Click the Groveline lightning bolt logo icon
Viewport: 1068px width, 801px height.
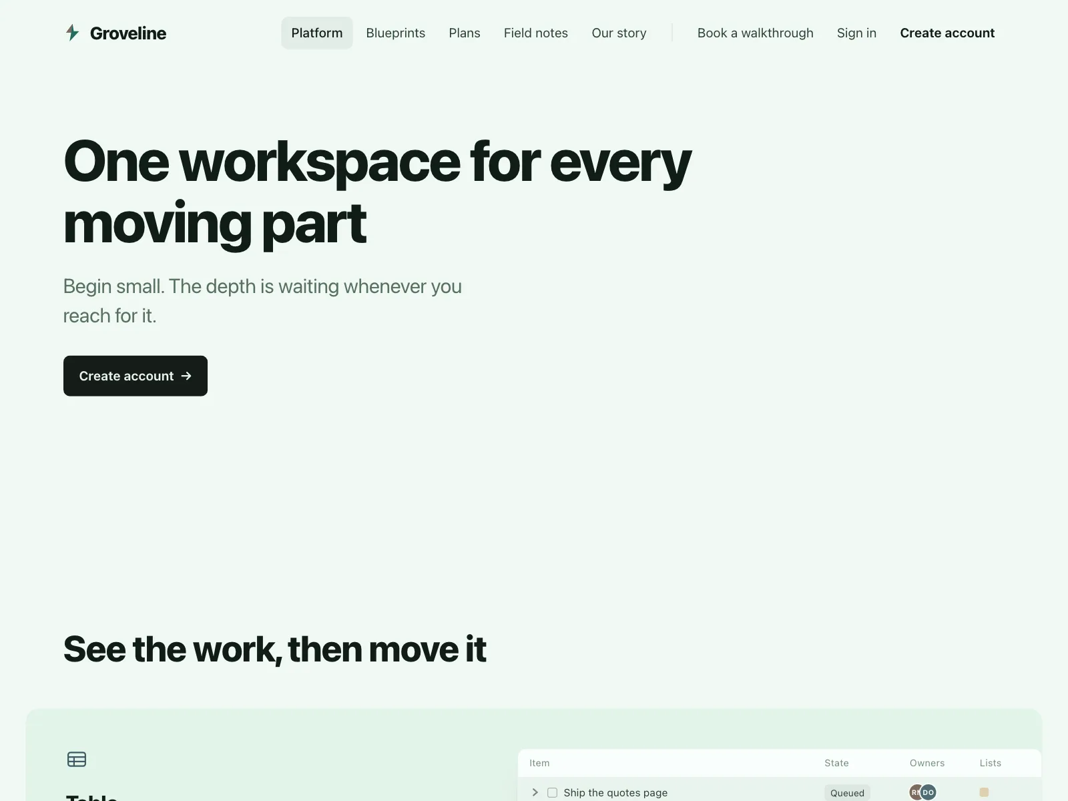pos(72,33)
